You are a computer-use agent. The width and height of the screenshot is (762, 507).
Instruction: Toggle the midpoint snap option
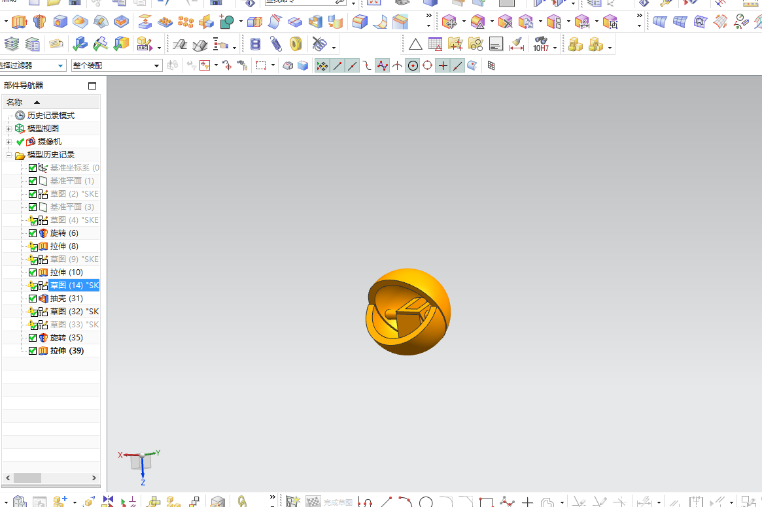(353, 65)
